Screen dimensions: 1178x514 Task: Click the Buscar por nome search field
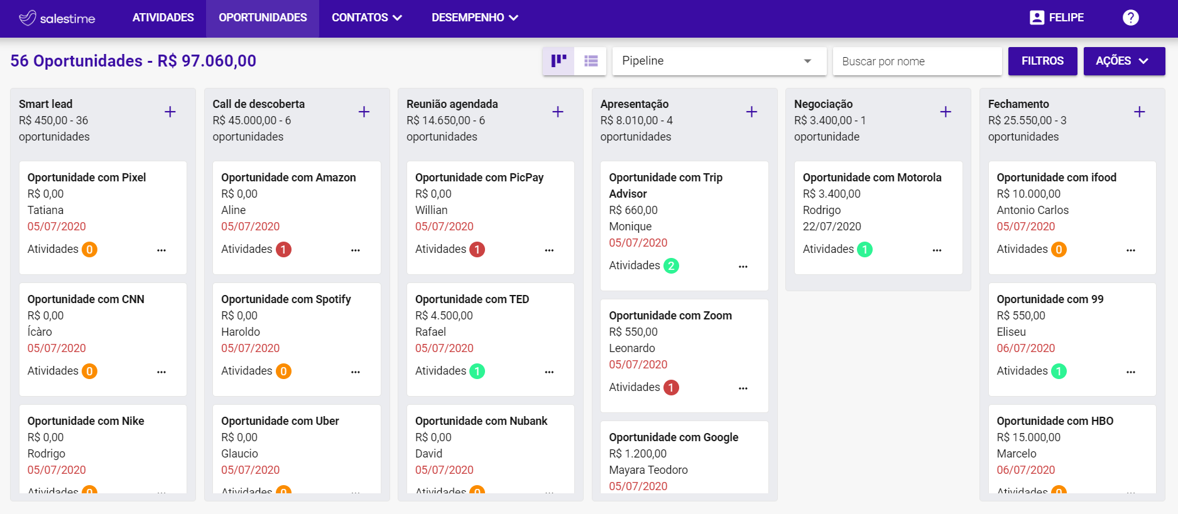click(917, 61)
